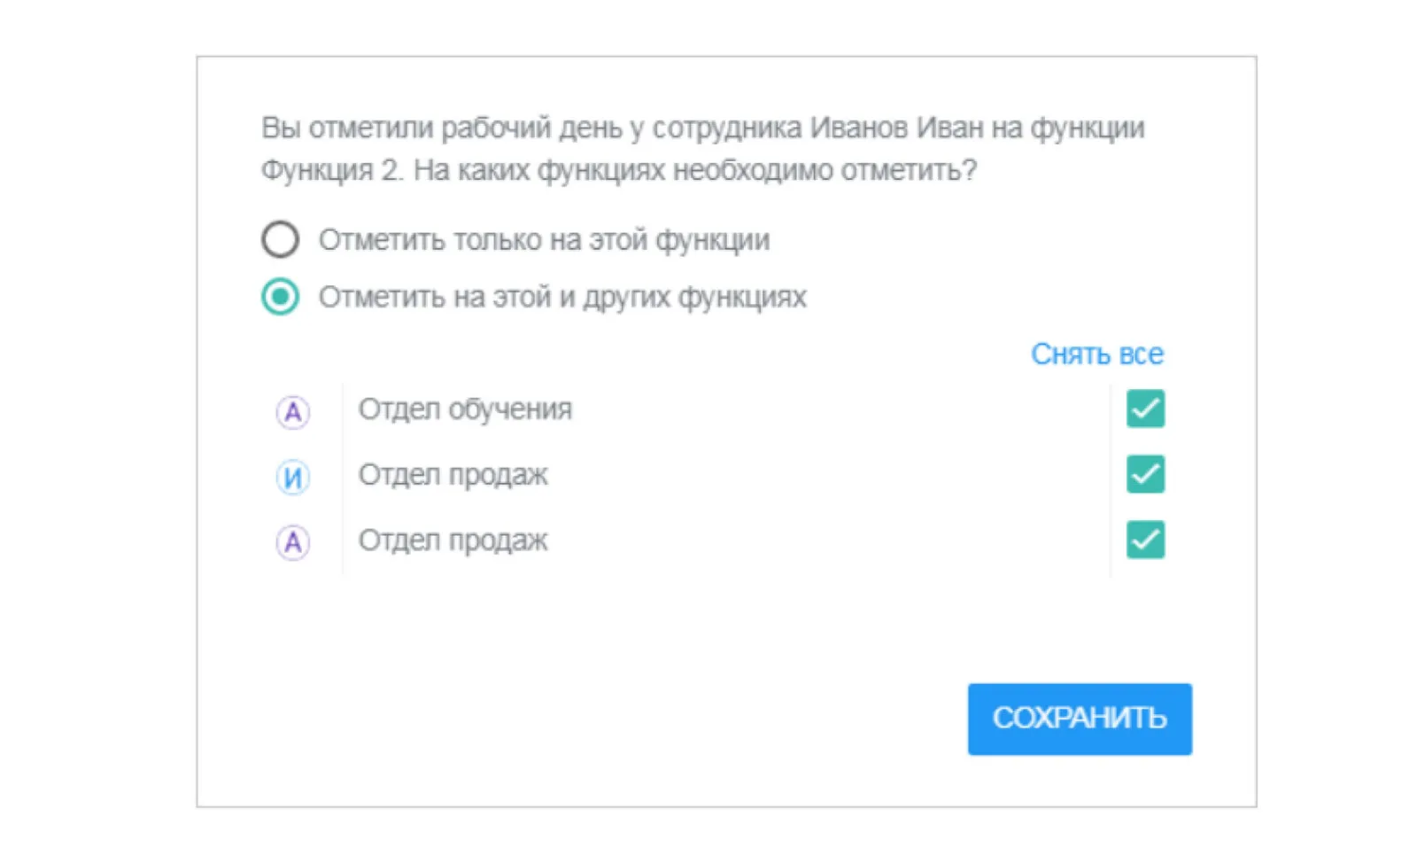Click the 'Вы отметили рабочий день' question text

point(442,128)
